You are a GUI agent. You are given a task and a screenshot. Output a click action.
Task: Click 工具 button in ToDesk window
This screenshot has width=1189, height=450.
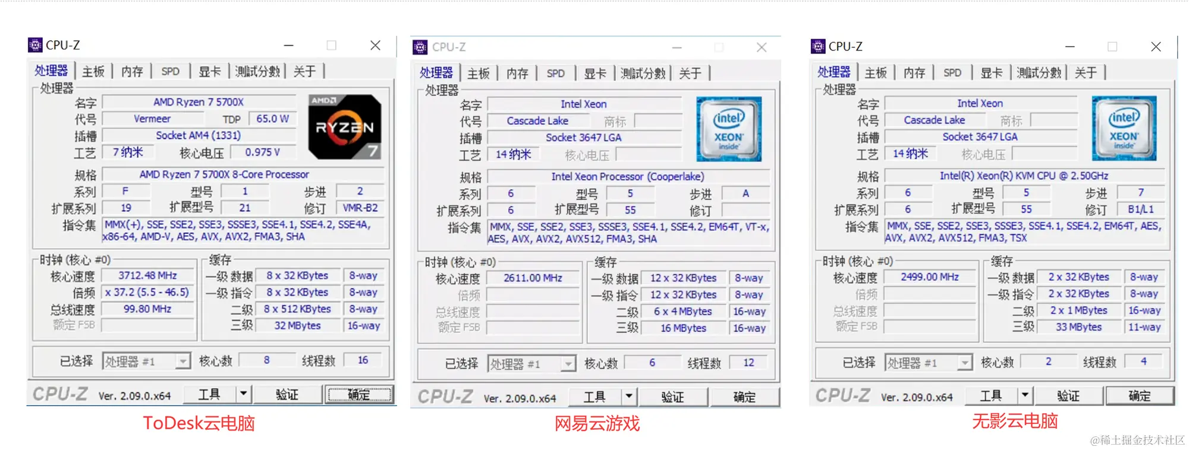[209, 394]
